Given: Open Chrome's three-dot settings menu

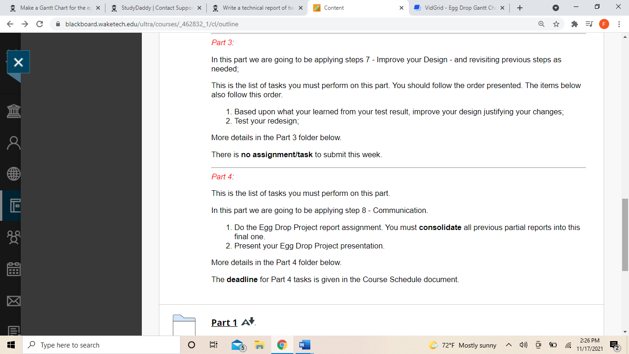Looking at the screenshot, I should (x=619, y=24).
